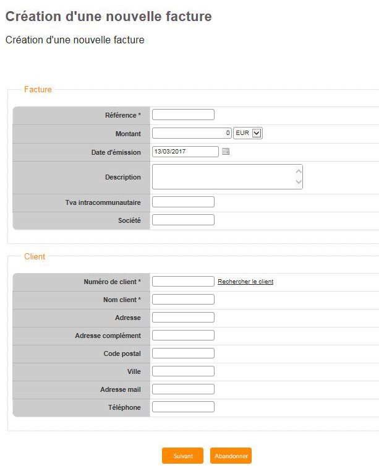The width and height of the screenshot is (379, 468).
Task: Focus the Téléphone input field
Action: point(183,407)
